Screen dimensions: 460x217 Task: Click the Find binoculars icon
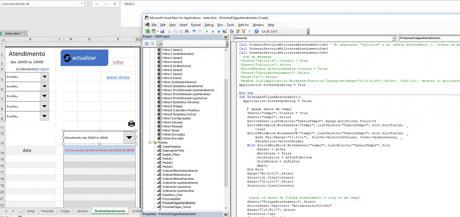click(x=187, y=31)
